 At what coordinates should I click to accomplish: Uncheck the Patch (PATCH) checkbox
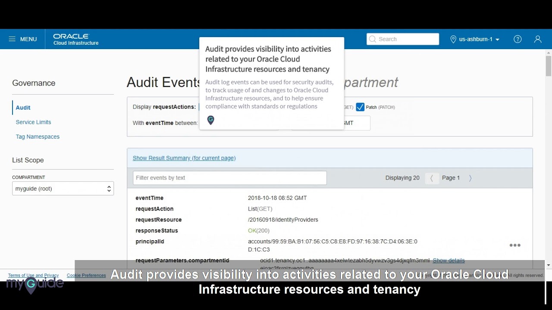click(360, 107)
